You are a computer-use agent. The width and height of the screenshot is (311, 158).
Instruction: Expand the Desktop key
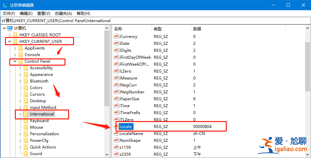(x=20, y=101)
